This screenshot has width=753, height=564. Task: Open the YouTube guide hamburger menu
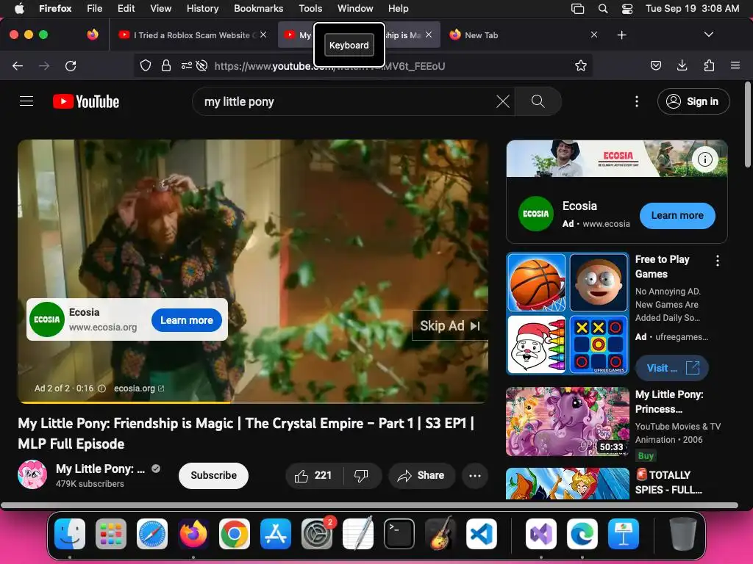26,101
